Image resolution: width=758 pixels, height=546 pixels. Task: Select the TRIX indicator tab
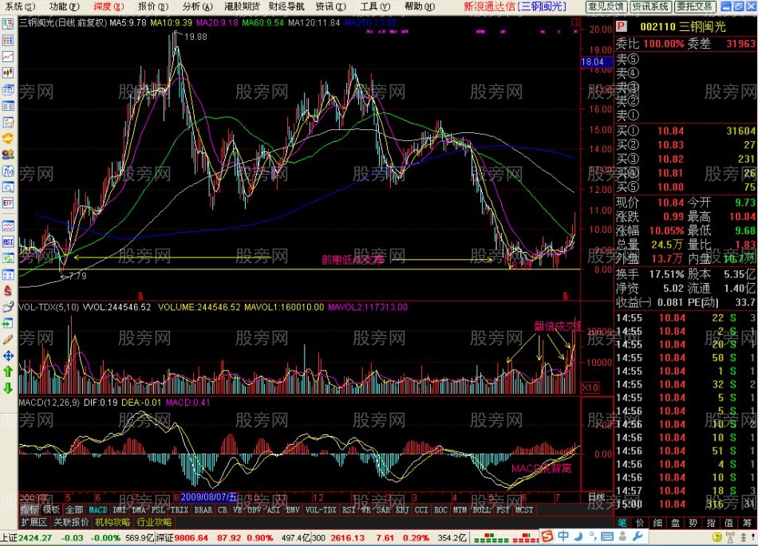pyautogui.click(x=179, y=510)
